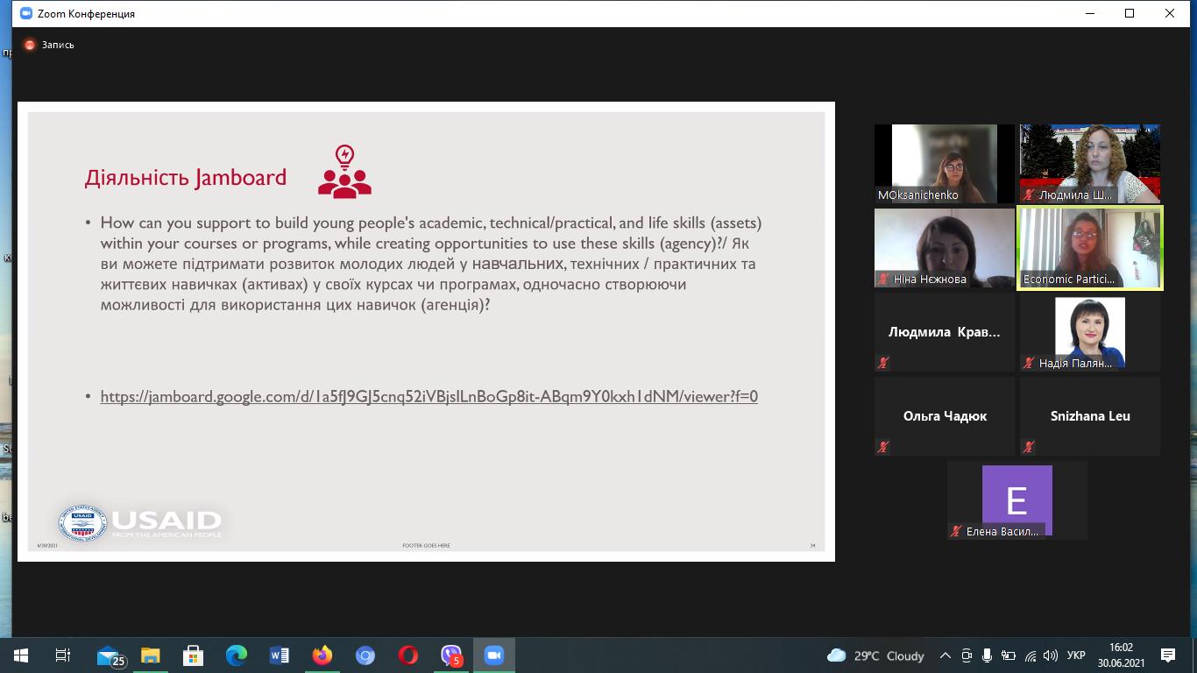Click the muted mic icon on Ольга Чадюк tile

point(883,447)
